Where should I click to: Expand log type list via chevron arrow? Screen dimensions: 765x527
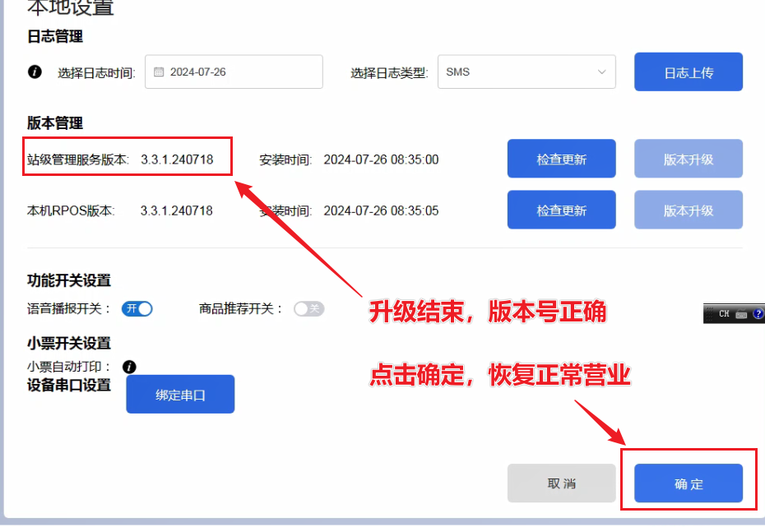click(601, 72)
